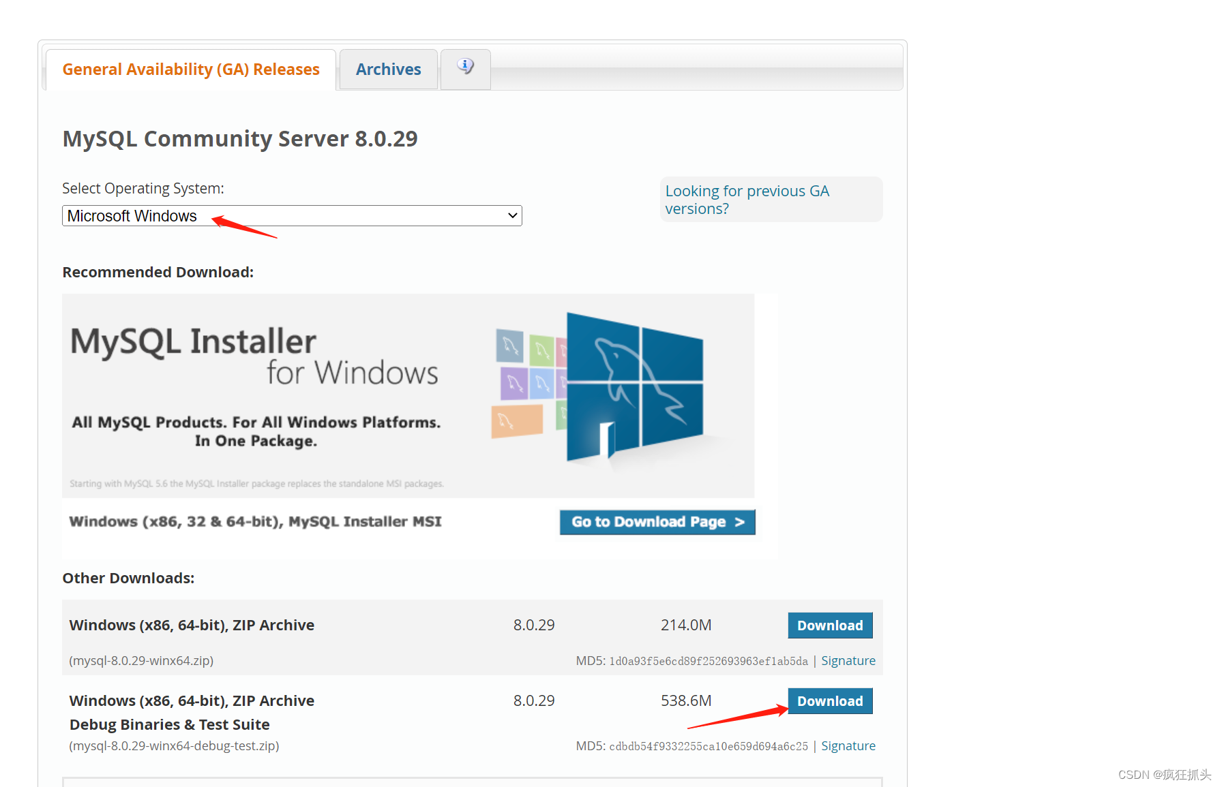Open the Select Operating System dropdown

292,216
